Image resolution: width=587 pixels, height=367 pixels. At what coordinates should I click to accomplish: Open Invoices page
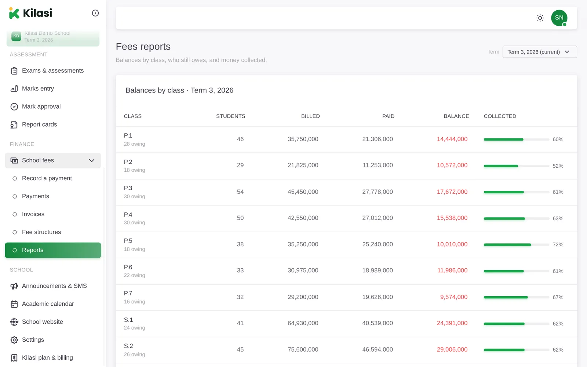pyautogui.click(x=53, y=214)
